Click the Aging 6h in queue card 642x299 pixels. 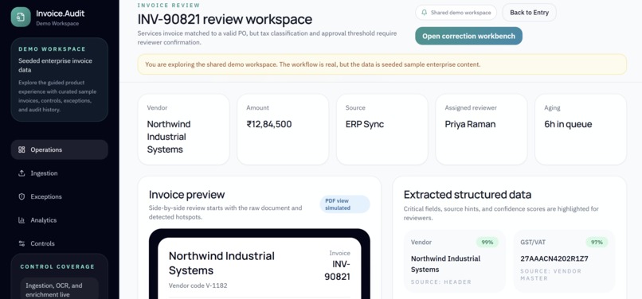pyautogui.click(x=581, y=130)
